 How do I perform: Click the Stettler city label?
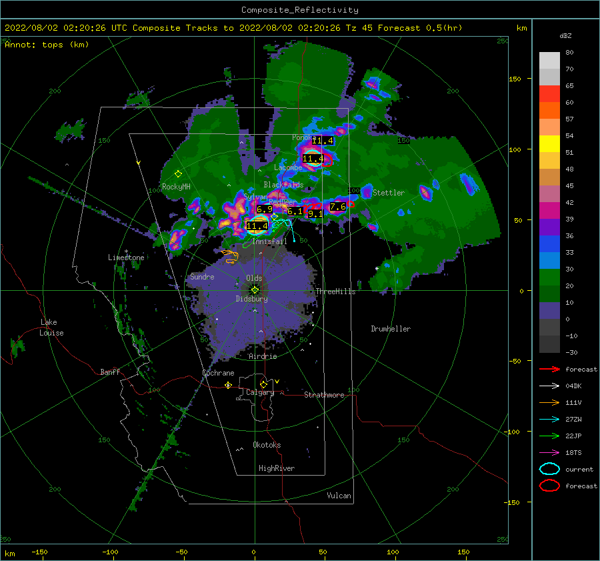389,193
